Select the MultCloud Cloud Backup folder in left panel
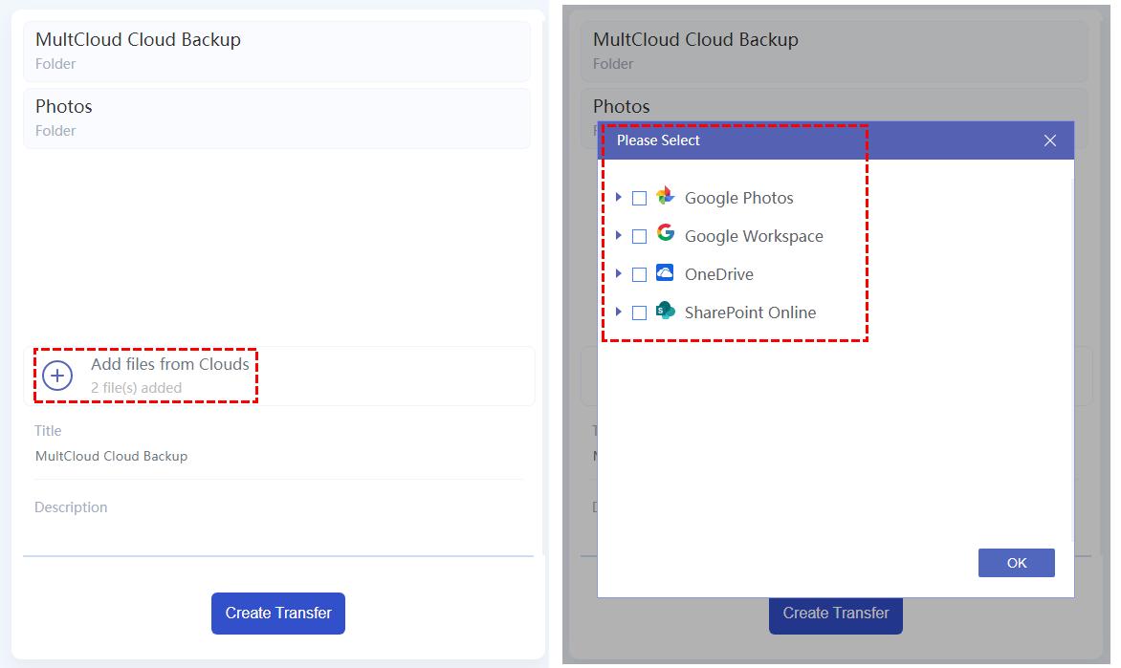Image resolution: width=1121 pixels, height=668 pixels. click(x=276, y=51)
